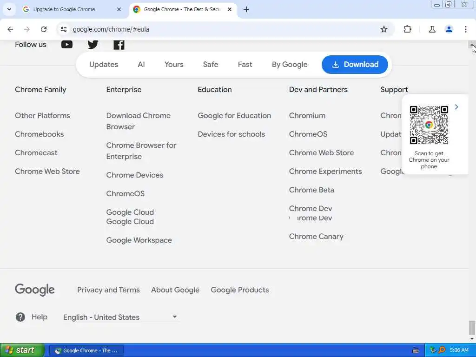
Task: Jump to the Fast section
Action: click(245, 64)
